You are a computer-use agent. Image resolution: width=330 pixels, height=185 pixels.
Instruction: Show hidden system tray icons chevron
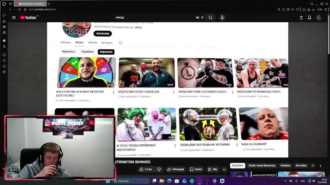(285, 181)
